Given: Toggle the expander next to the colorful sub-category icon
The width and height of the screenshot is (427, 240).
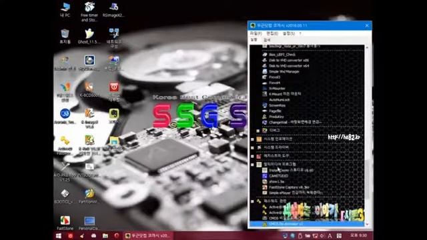Looking at the screenshot, I should pos(258,131).
